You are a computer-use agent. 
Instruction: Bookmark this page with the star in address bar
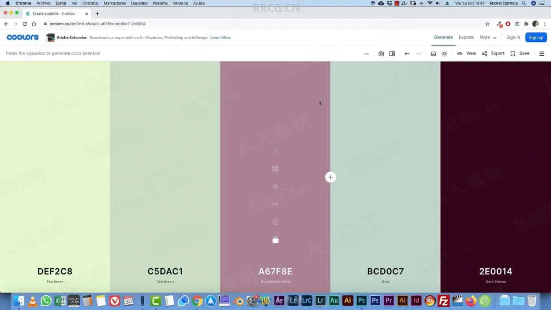click(x=487, y=24)
